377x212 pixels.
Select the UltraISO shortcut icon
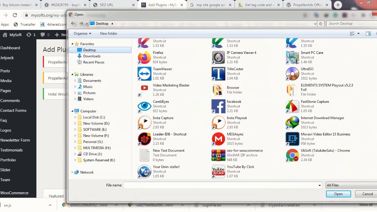292,74
